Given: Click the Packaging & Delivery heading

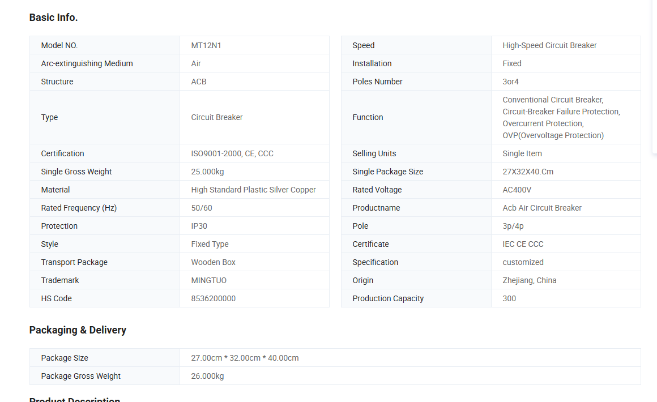Looking at the screenshot, I should coord(78,330).
